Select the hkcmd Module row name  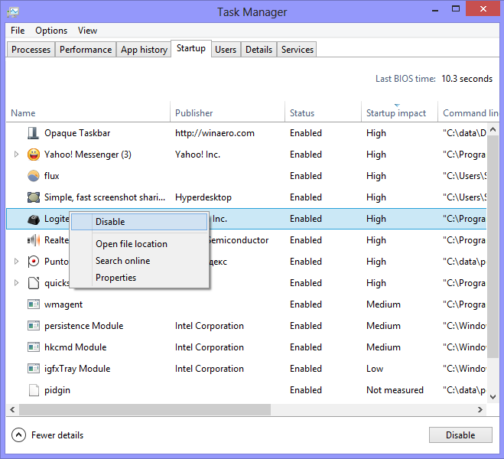[75, 347]
